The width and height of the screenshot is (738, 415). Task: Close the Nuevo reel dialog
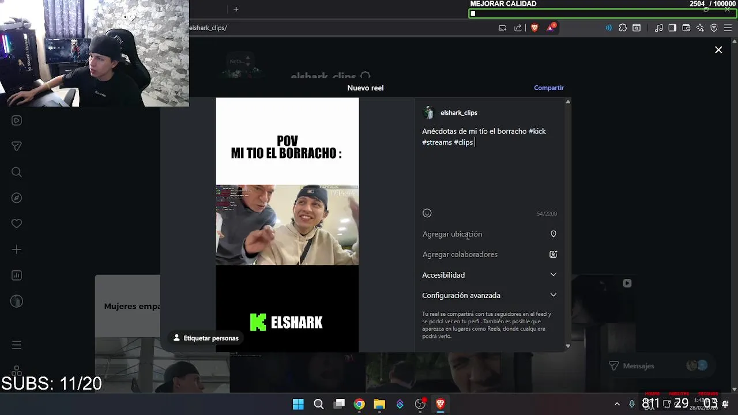click(718, 50)
